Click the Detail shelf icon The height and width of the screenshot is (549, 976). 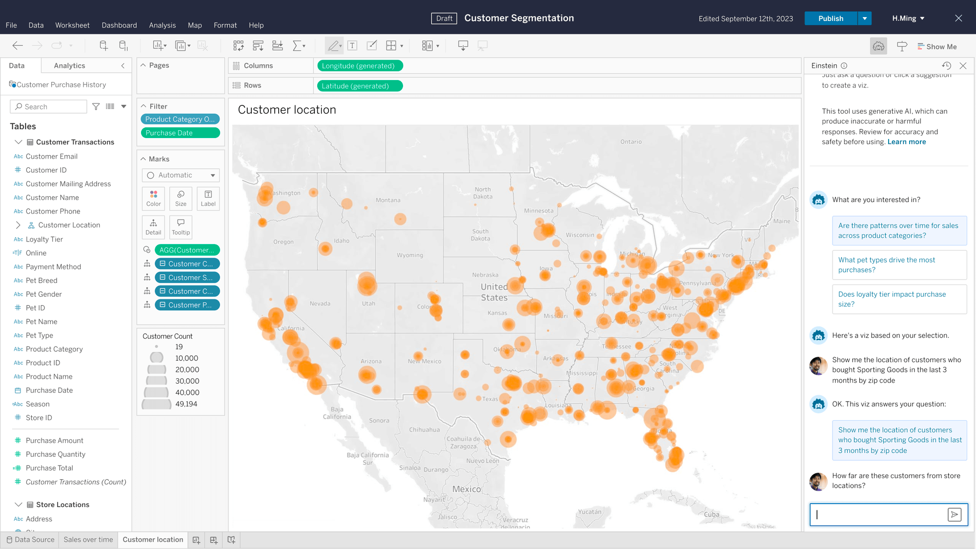[x=153, y=227]
